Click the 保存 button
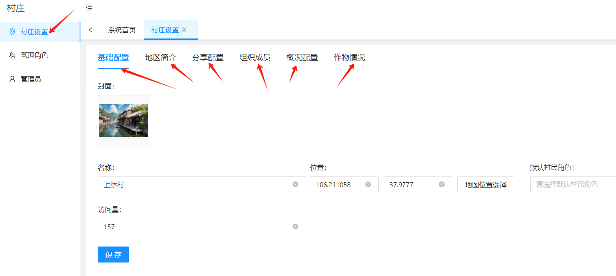Viewport: 616px width, 276px height. (113, 255)
